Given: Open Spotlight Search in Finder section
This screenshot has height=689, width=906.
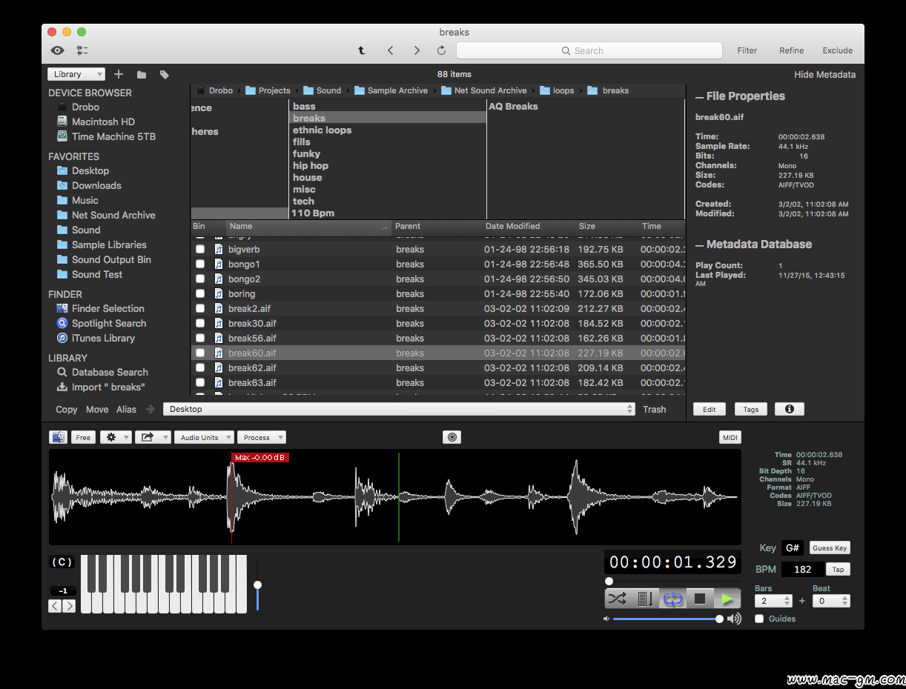Looking at the screenshot, I should pos(109,323).
